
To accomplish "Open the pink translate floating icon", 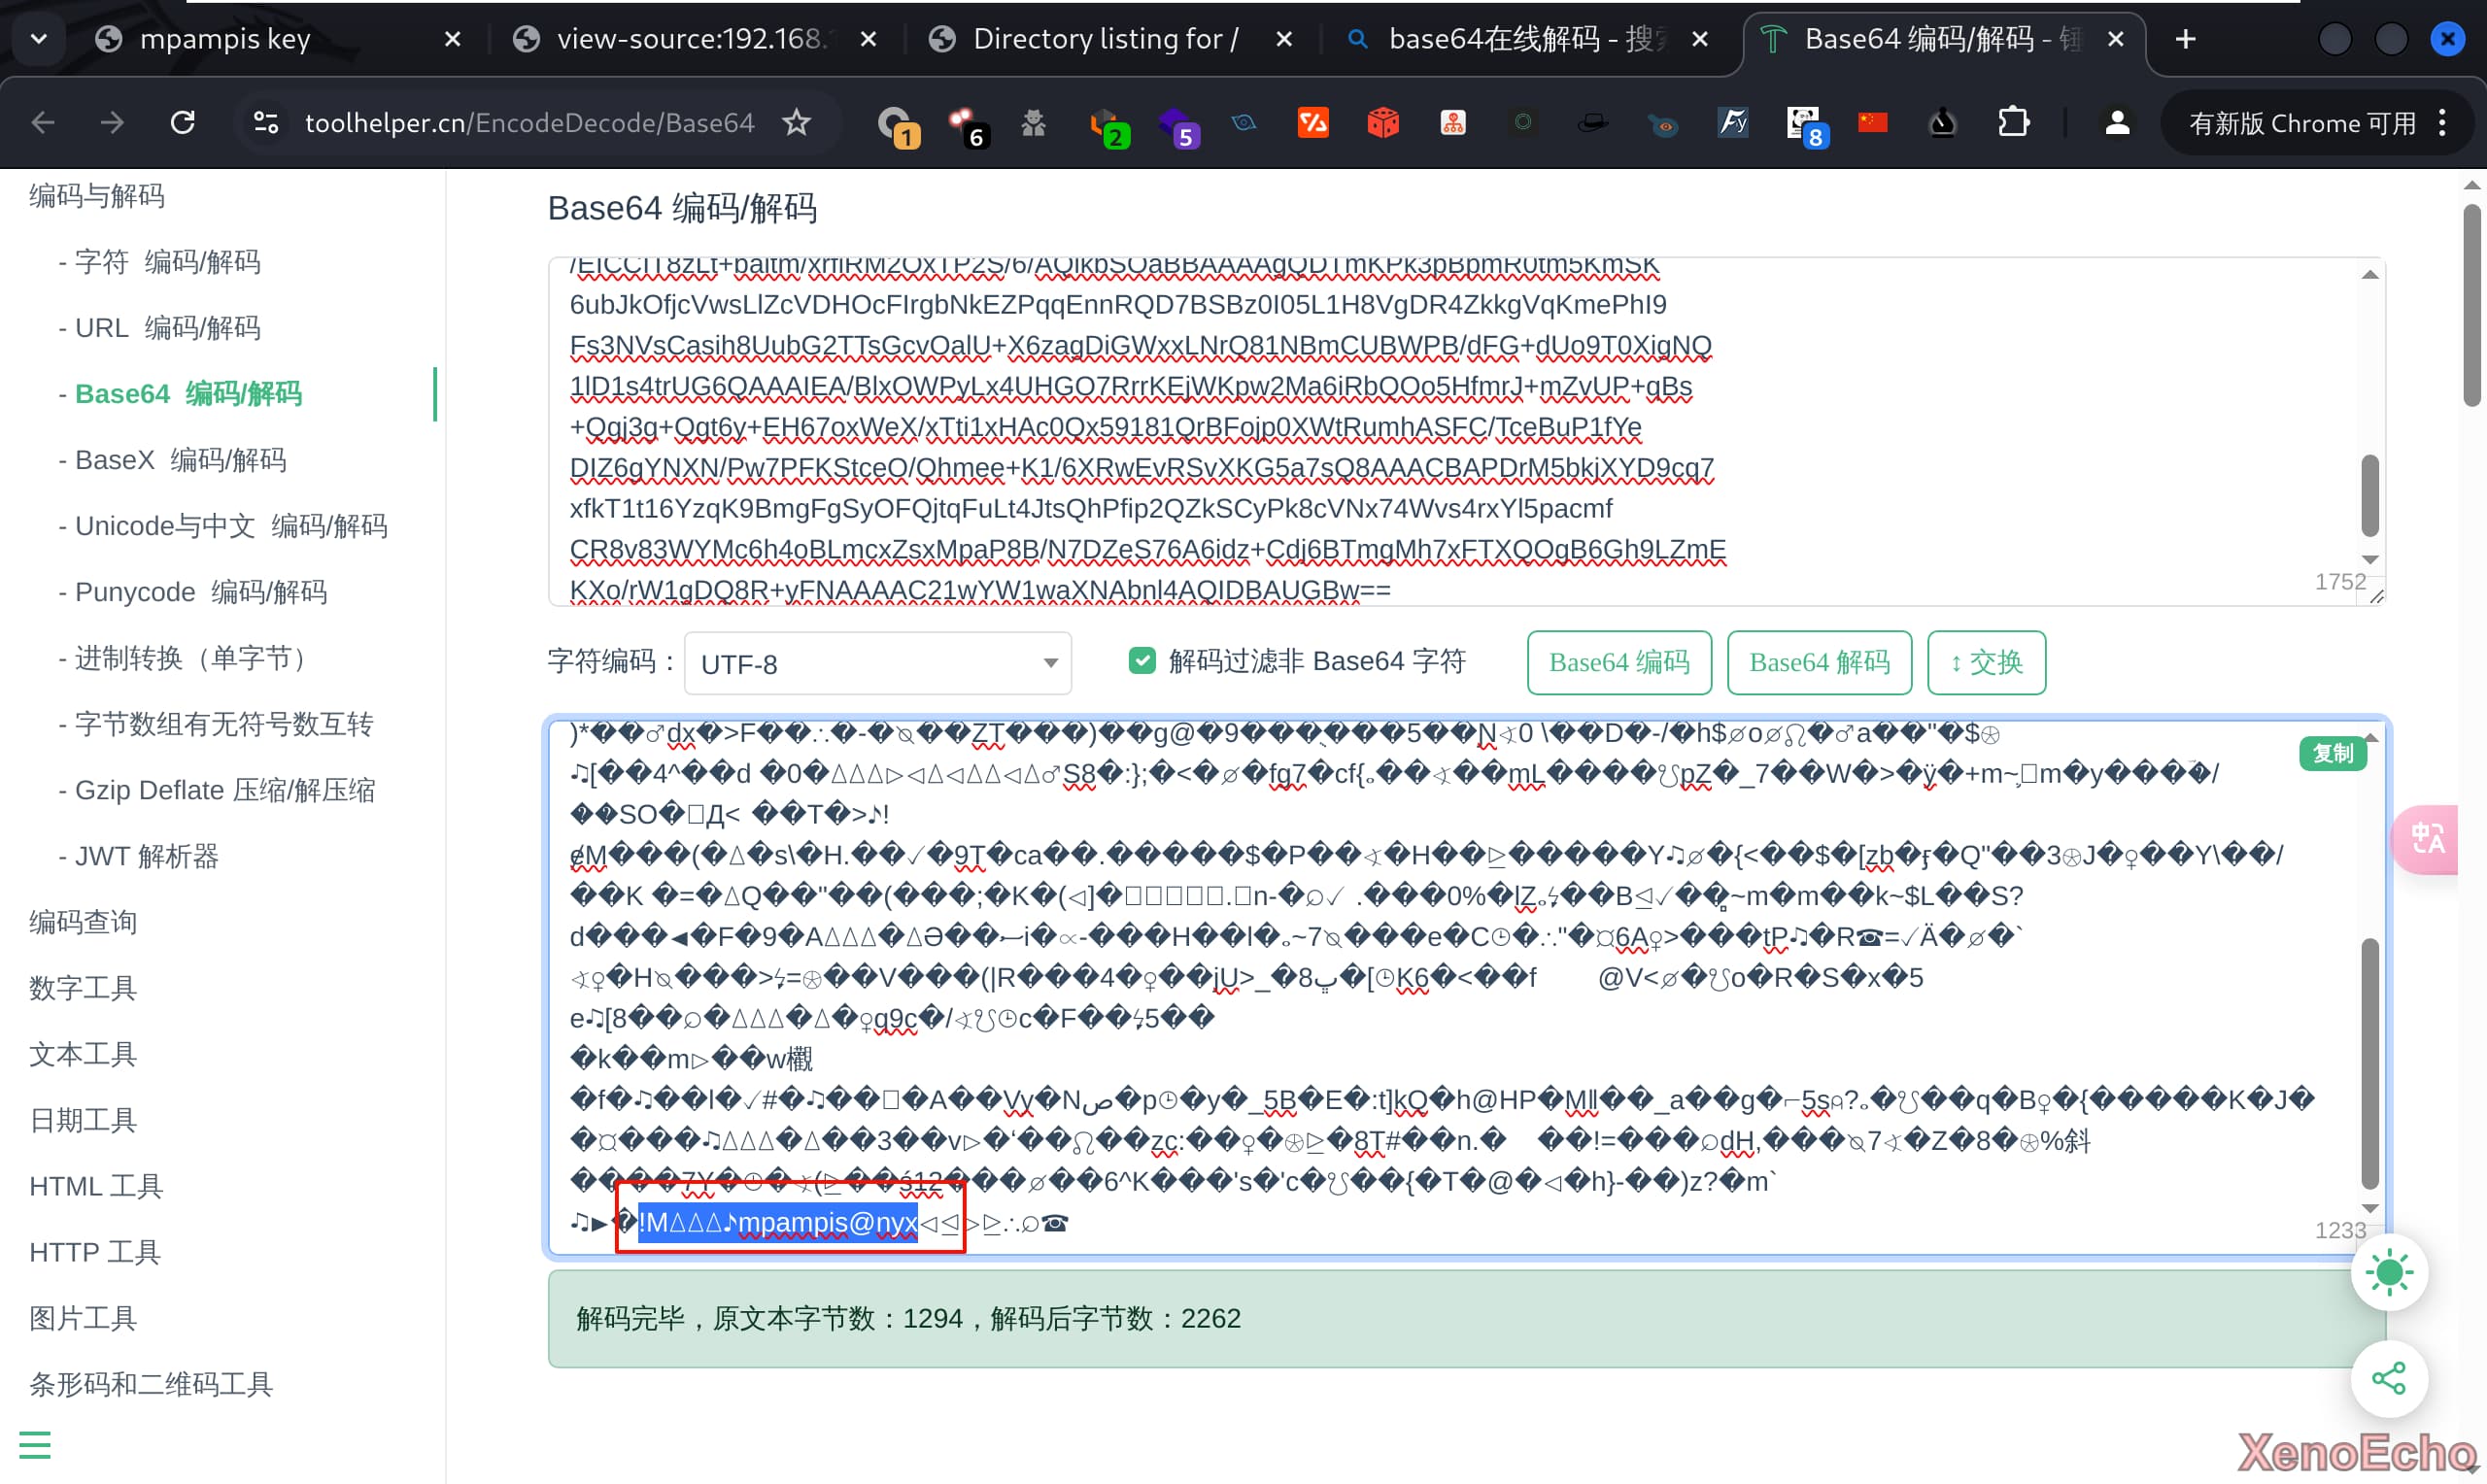I will point(2427,839).
